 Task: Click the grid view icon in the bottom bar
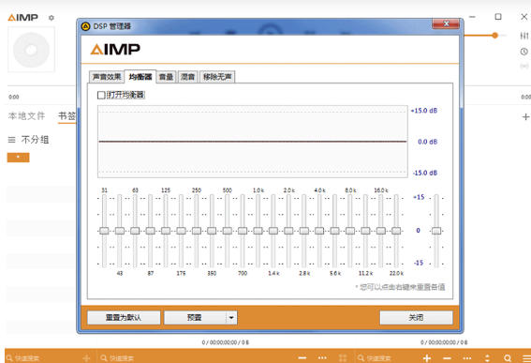click(343, 358)
